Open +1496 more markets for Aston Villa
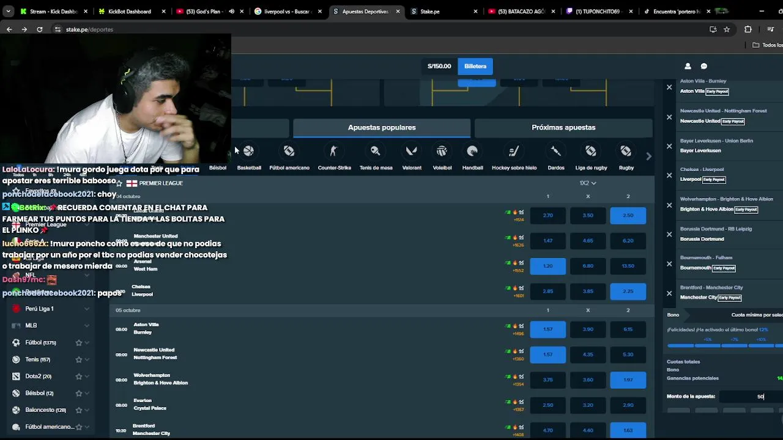 click(518, 334)
